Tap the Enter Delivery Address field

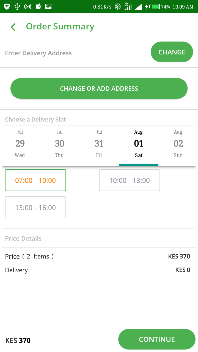38,53
